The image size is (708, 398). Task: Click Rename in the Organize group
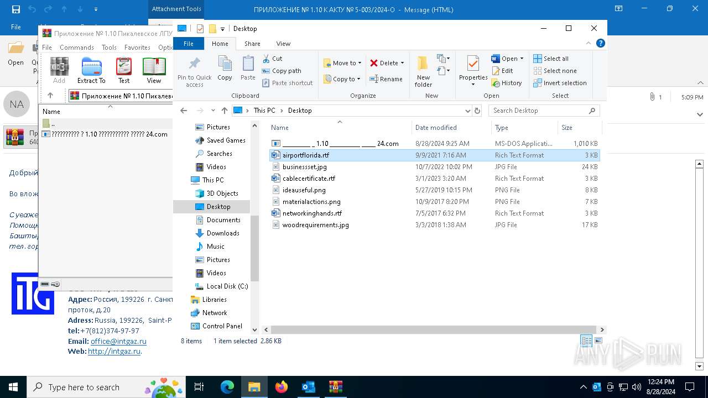point(386,79)
